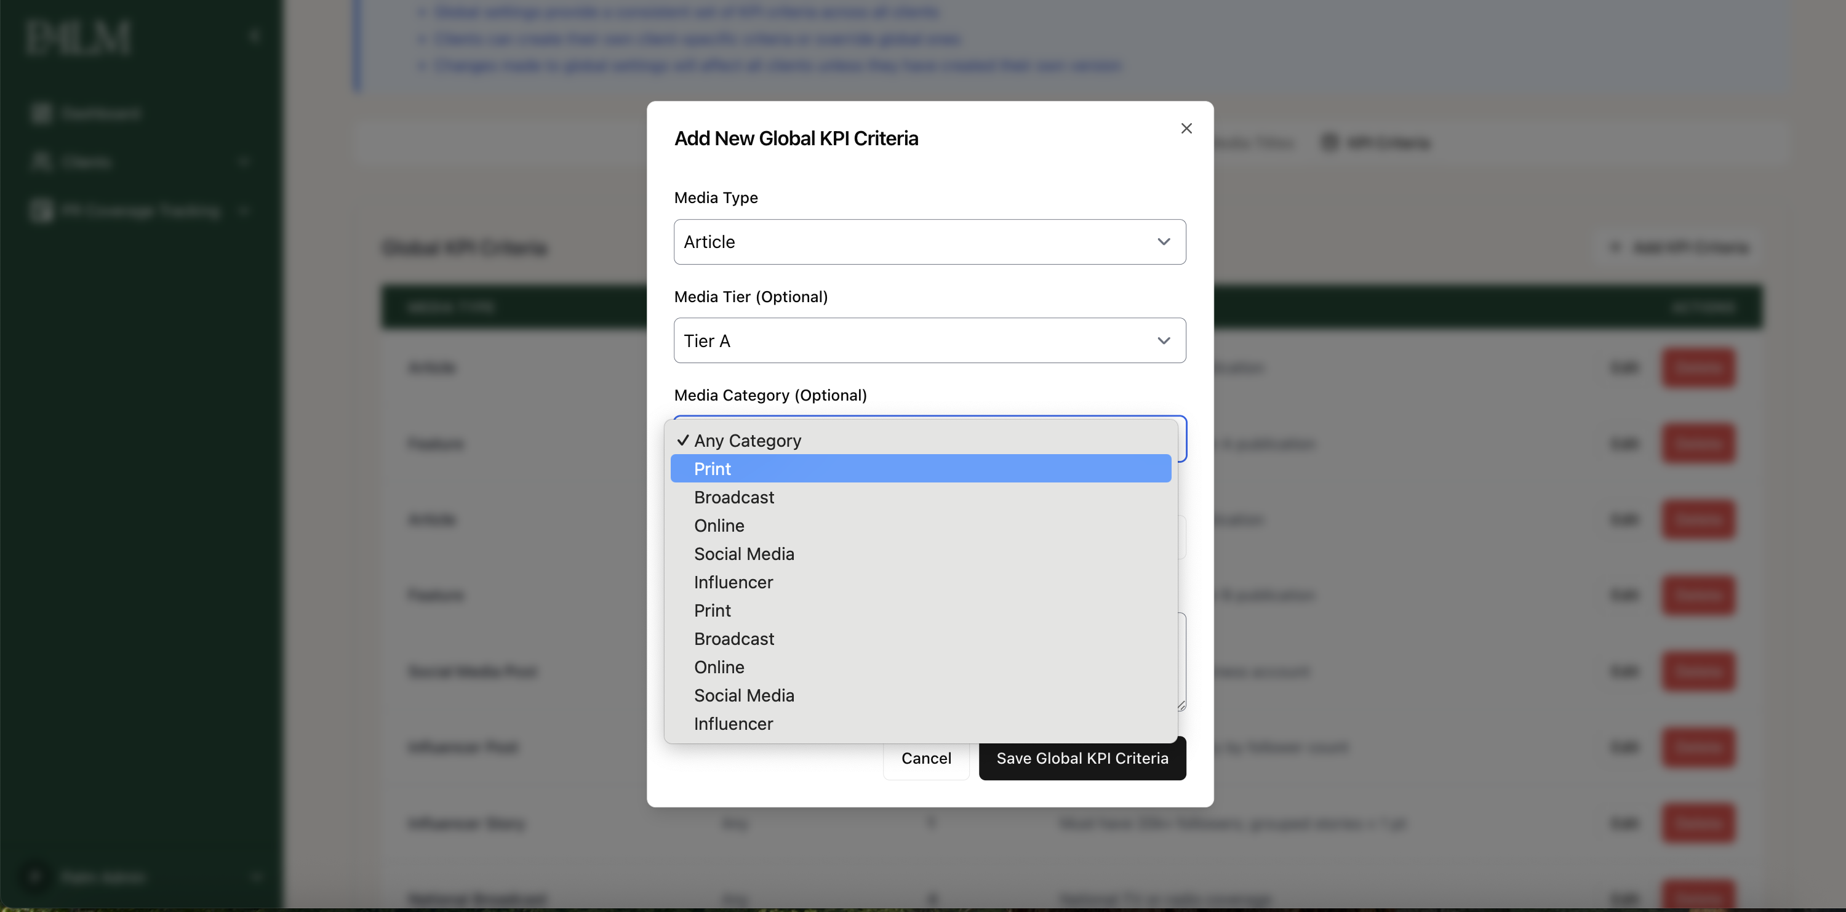Close the Add New Global KPI Criteria dialog
The image size is (1846, 912).
1186,128
